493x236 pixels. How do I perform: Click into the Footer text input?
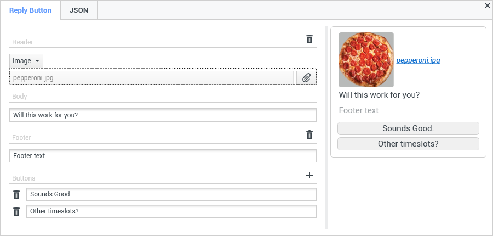point(163,156)
